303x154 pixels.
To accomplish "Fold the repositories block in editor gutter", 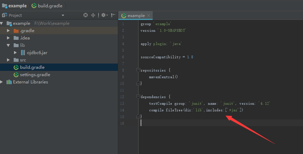I will 138,70.
